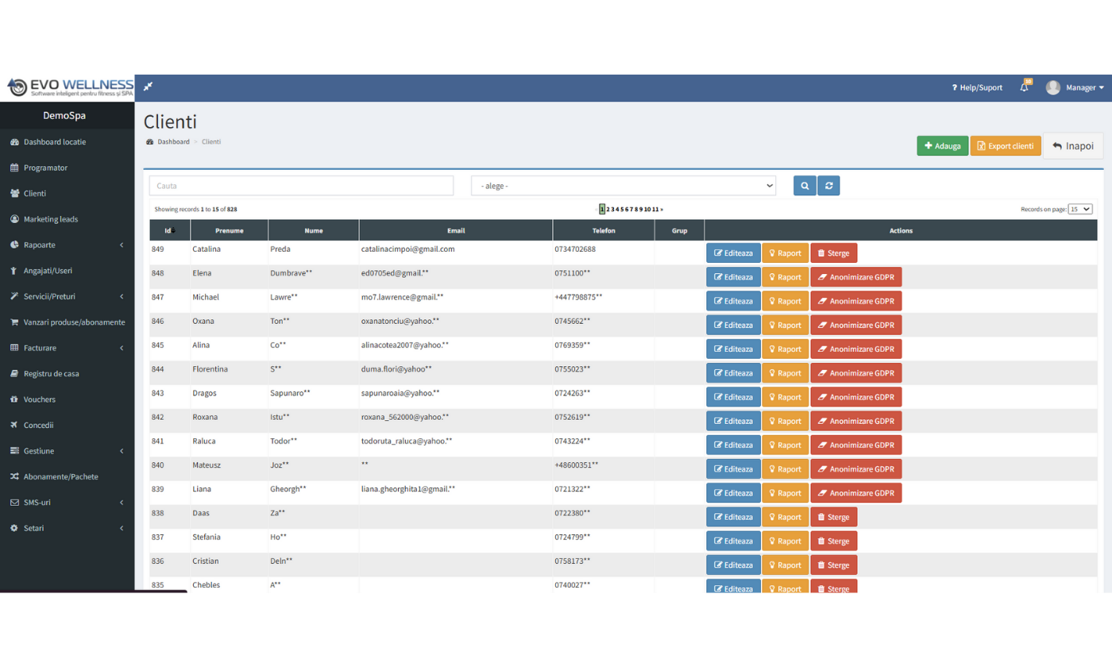Click the Dashboard breadcrumb icon
Image resolution: width=1112 pixels, height=667 pixels.
pyautogui.click(x=149, y=141)
